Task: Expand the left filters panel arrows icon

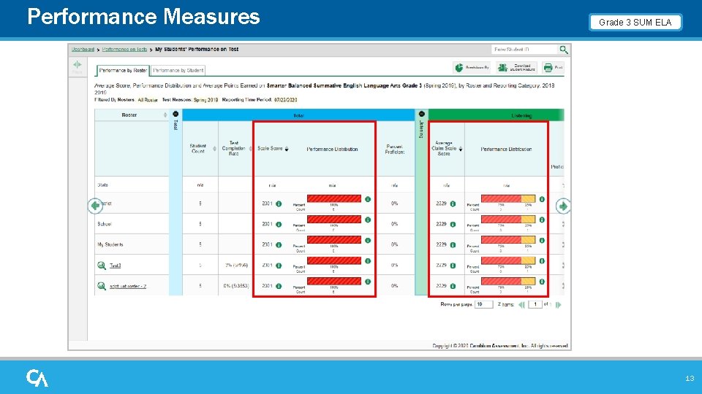Action: pos(77,65)
